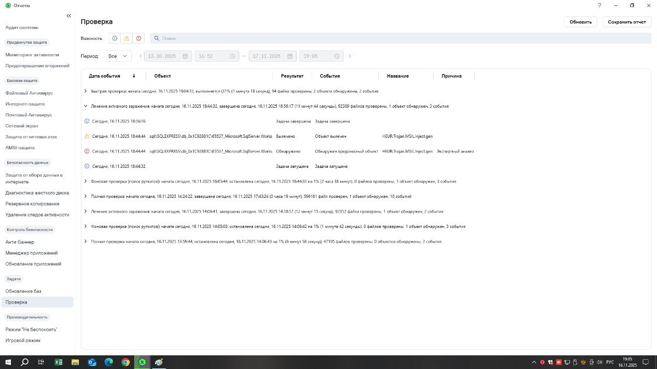Expand the Полная проверка 13:59:44 row
Screen dimensions: 657x369
[x=85, y=241]
